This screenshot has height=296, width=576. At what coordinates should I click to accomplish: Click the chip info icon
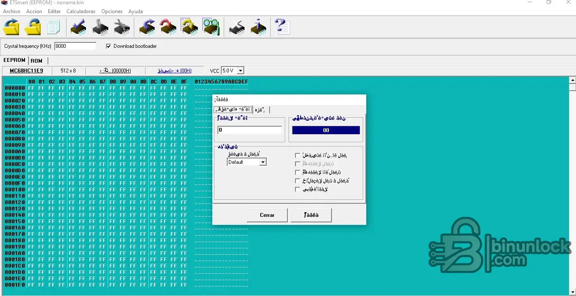tap(258, 27)
